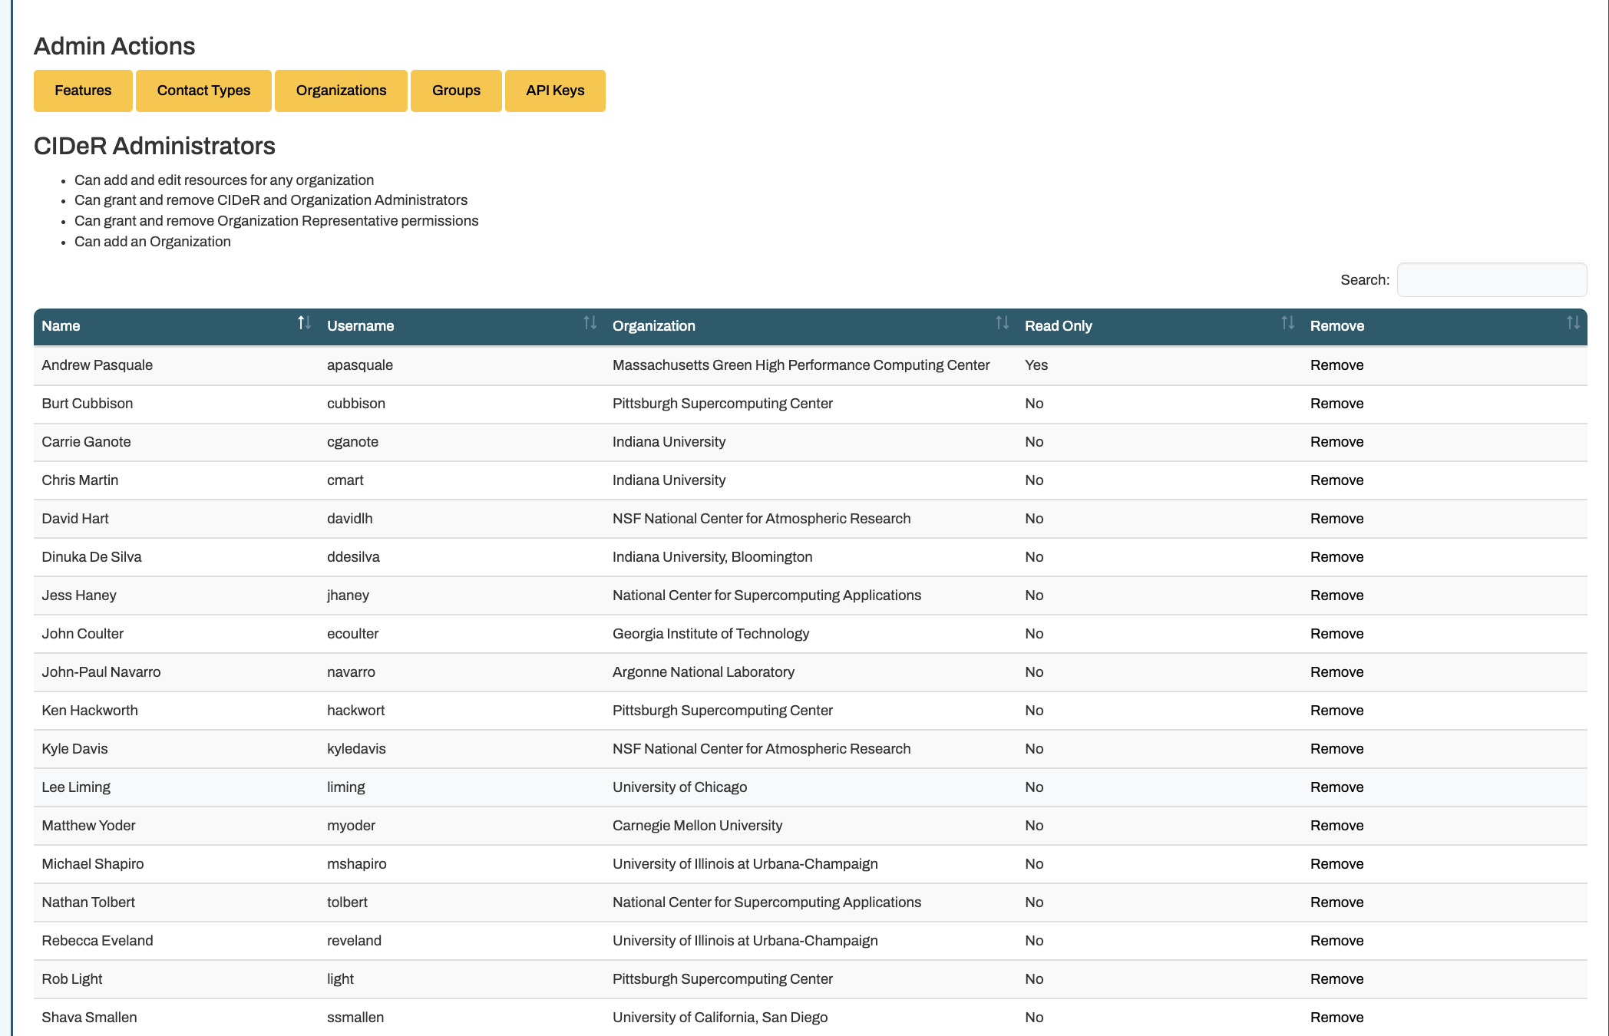The image size is (1609, 1036).
Task: Select the Username column header label
Action: pyautogui.click(x=360, y=326)
